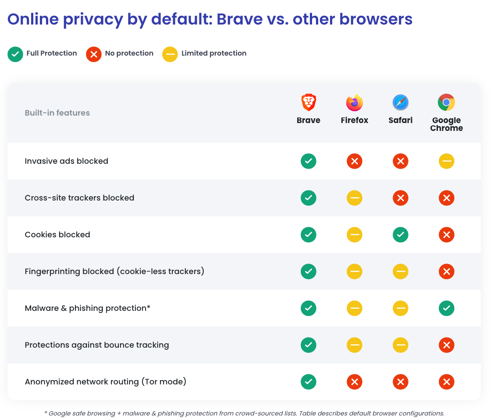490x419 pixels.
Task: Click the Google Chrome logo icon
Action: (446, 102)
